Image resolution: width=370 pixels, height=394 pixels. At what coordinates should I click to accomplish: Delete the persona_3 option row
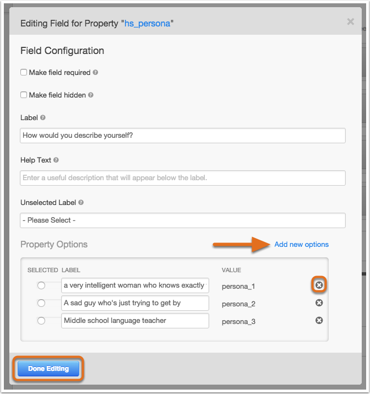[319, 320]
